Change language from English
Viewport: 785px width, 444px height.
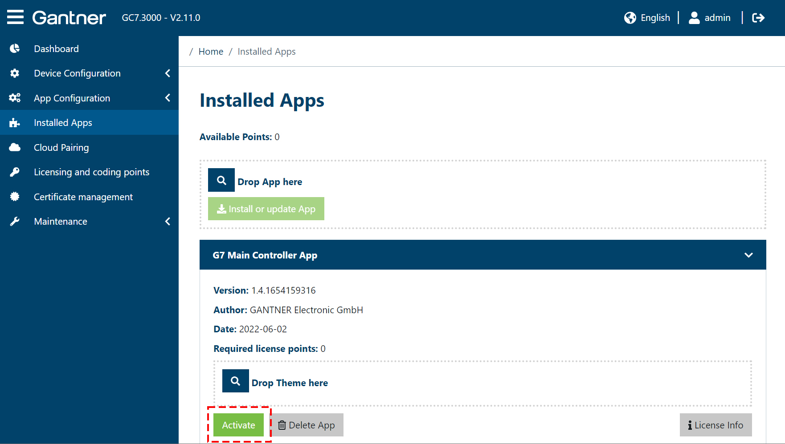pos(655,18)
